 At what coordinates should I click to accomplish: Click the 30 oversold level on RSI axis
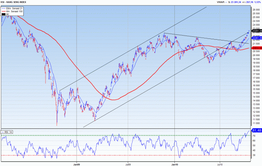click(254, 155)
